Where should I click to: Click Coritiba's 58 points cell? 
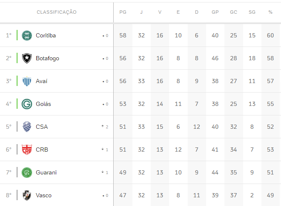tap(123, 35)
